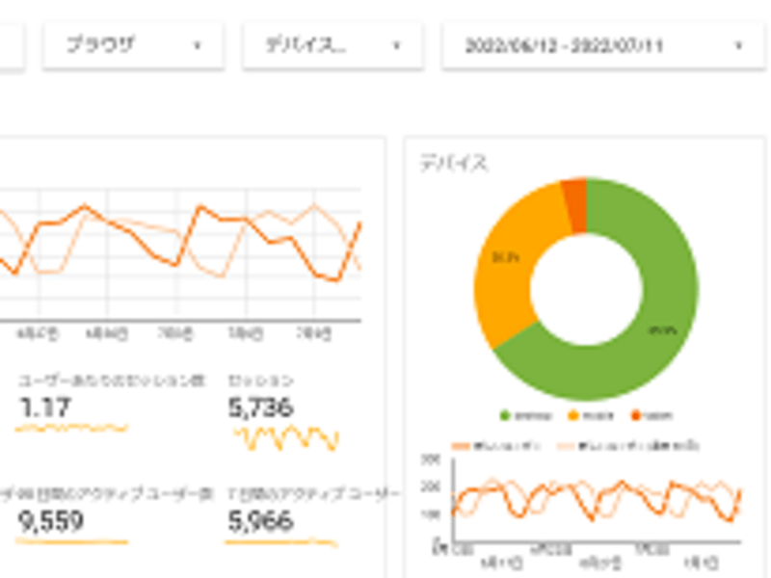Screen dimensions: 771x578
Task: Click the arrow on the date range selector
Action: (x=738, y=45)
